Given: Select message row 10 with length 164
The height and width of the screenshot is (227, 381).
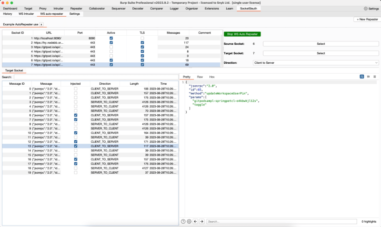Looking at the screenshot, I should tap(90, 133).
